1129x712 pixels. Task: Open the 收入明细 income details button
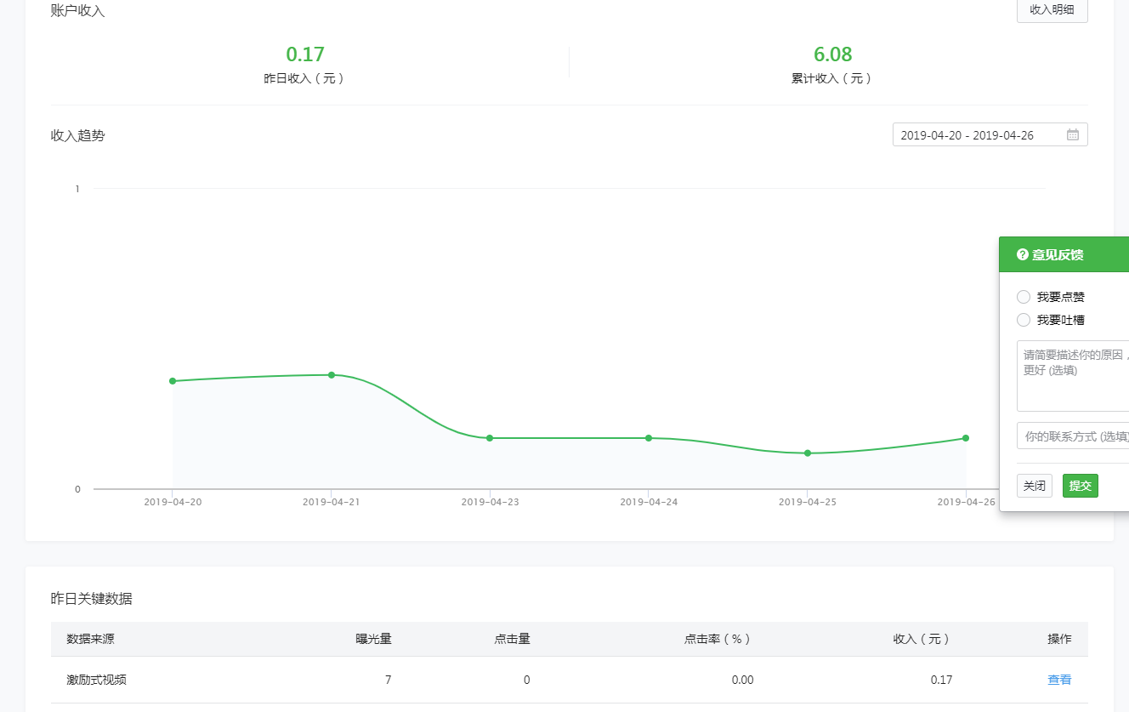(x=1052, y=10)
